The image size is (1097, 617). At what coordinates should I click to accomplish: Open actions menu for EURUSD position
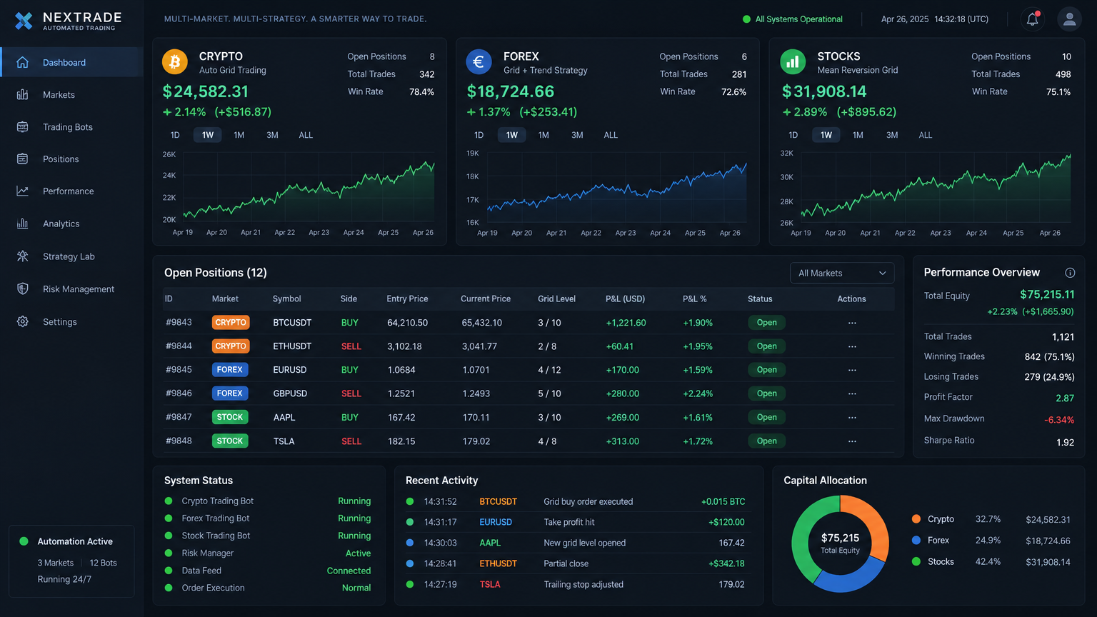[x=852, y=370]
